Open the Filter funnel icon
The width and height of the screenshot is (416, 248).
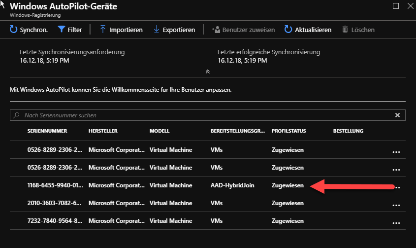coord(61,29)
